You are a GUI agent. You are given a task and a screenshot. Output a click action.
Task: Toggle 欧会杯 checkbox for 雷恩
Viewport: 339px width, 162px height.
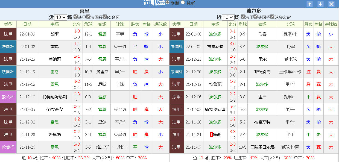pos(105,17)
